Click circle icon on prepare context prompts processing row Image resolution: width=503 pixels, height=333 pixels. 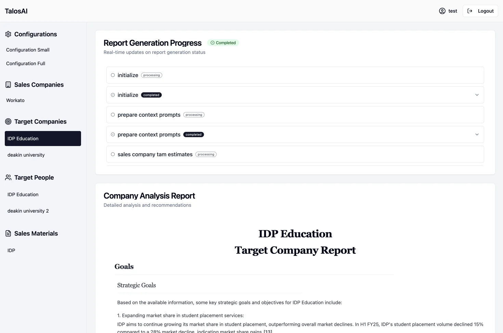point(113,115)
